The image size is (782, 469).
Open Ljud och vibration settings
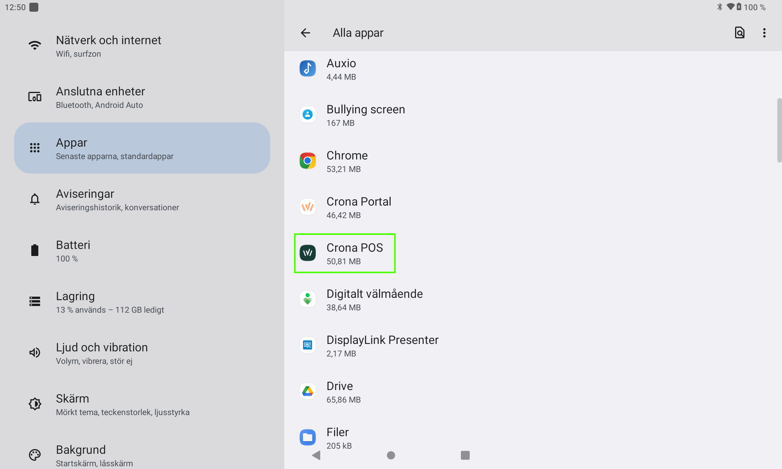coord(102,353)
